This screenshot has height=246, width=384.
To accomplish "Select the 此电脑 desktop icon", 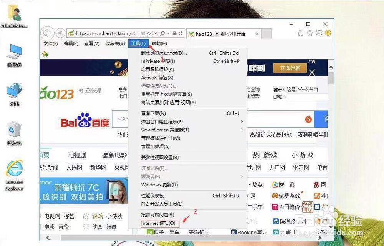I will click(15, 55).
